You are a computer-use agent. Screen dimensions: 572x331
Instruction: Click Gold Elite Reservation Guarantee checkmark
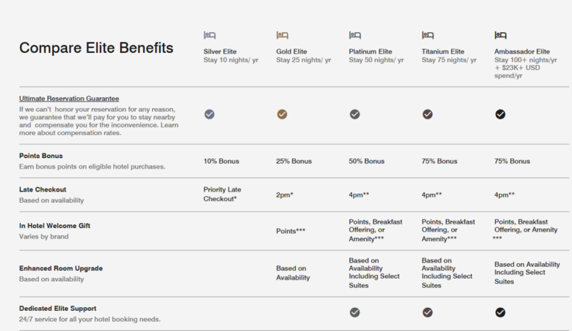pos(282,114)
